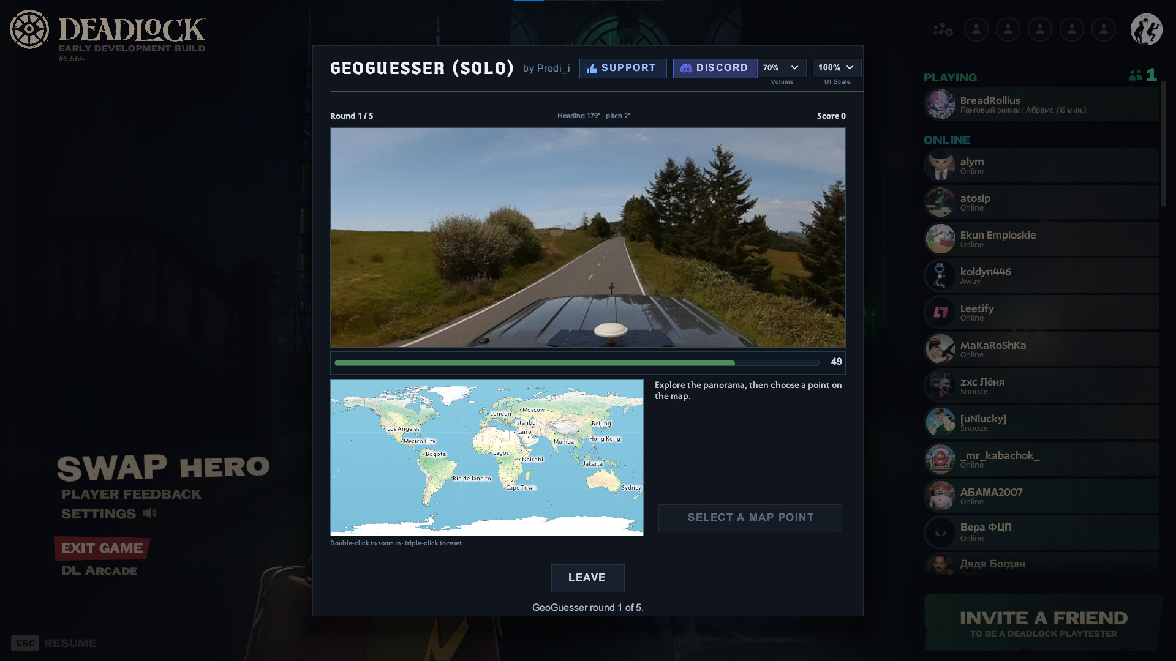Open your profile avatar in the corner
This screenshot has height=661, width=1176.
click(x=1146, y=29)
